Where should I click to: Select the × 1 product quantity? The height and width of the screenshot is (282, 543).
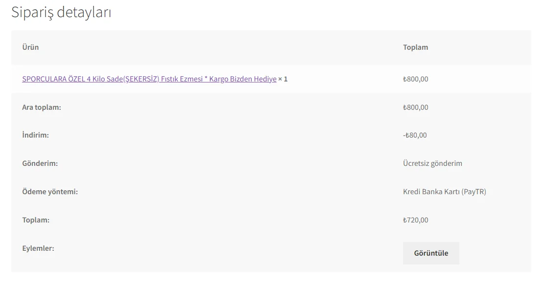point(283,79)
